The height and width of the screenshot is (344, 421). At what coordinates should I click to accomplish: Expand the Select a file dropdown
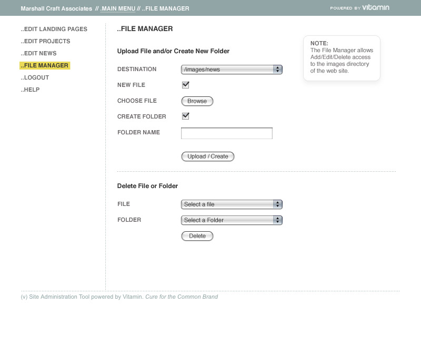pyautogui.click(x=232, y=204)
